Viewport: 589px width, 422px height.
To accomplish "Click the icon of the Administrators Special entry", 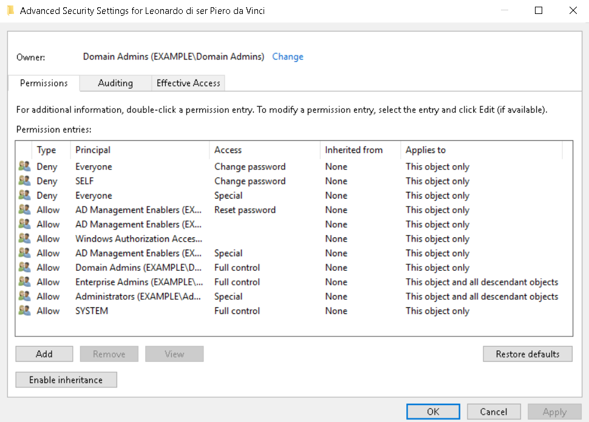I will (x=24, y=296).
